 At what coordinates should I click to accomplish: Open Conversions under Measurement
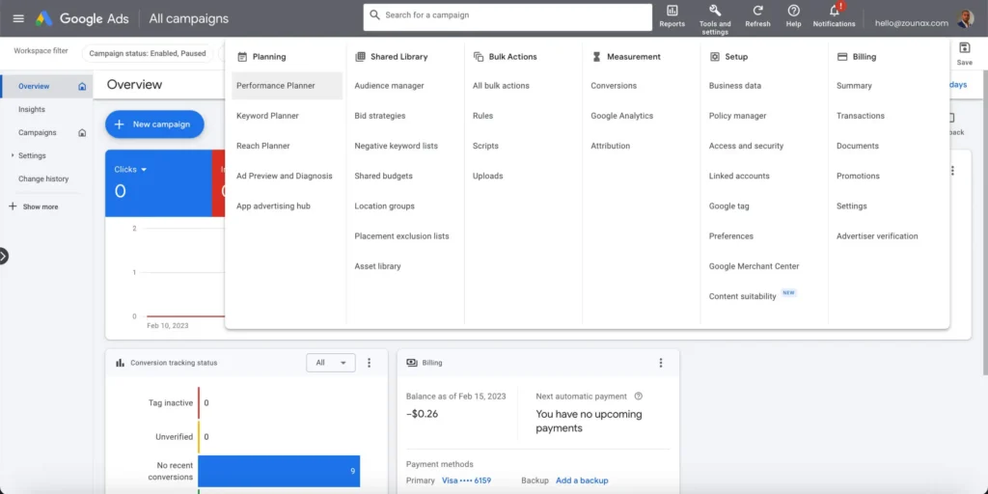pyautogui.click(x=614, y=86)
